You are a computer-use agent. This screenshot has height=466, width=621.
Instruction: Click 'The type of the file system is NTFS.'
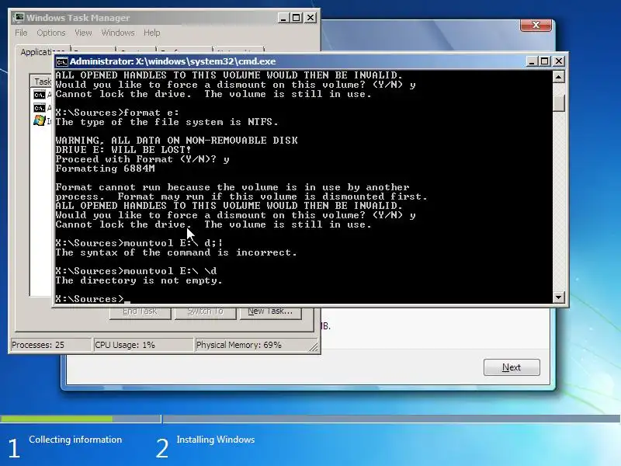167,122
